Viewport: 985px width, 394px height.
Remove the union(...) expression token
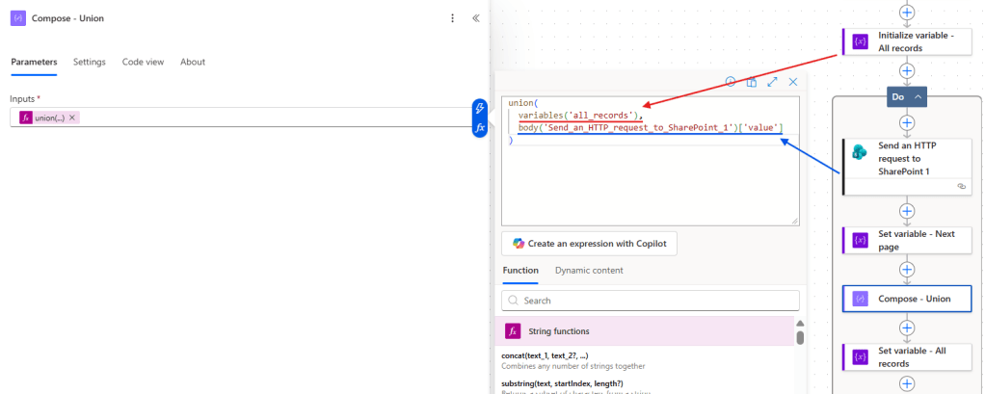pos(72,118)
